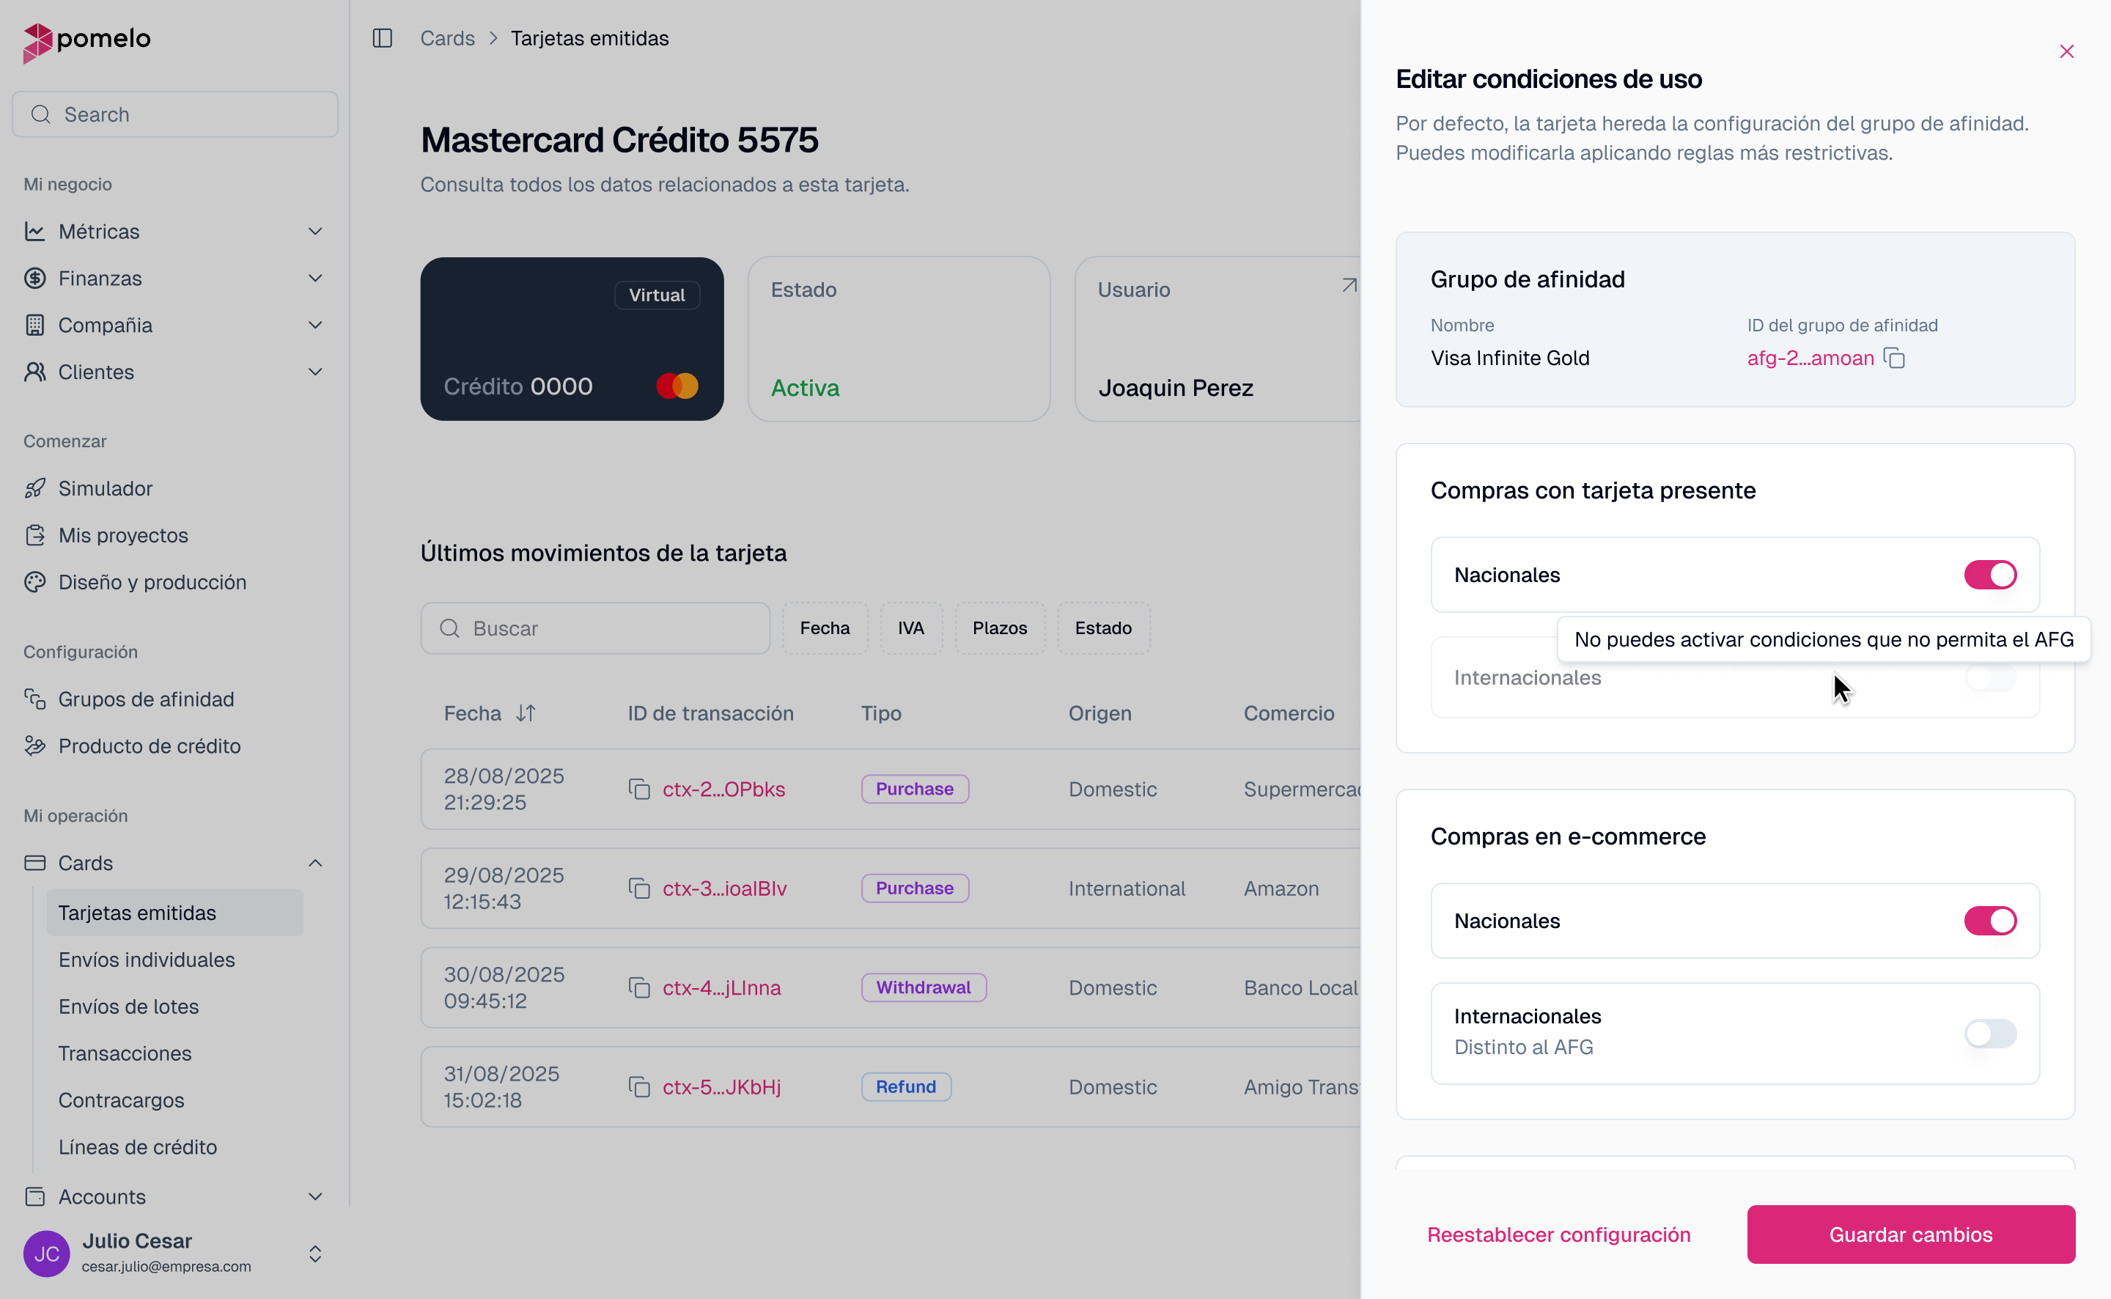Open Envíos de lotes
The width and height of the screenshot is (2111, 1299).
point(129,1006)
